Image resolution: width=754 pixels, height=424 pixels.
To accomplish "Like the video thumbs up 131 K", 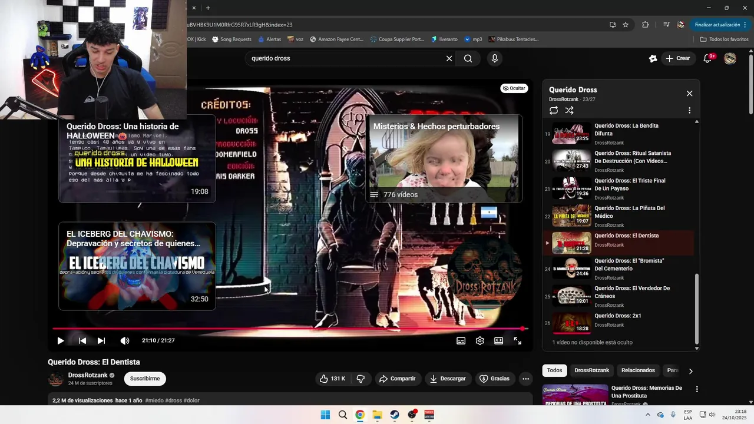I will tap(333, 379).
